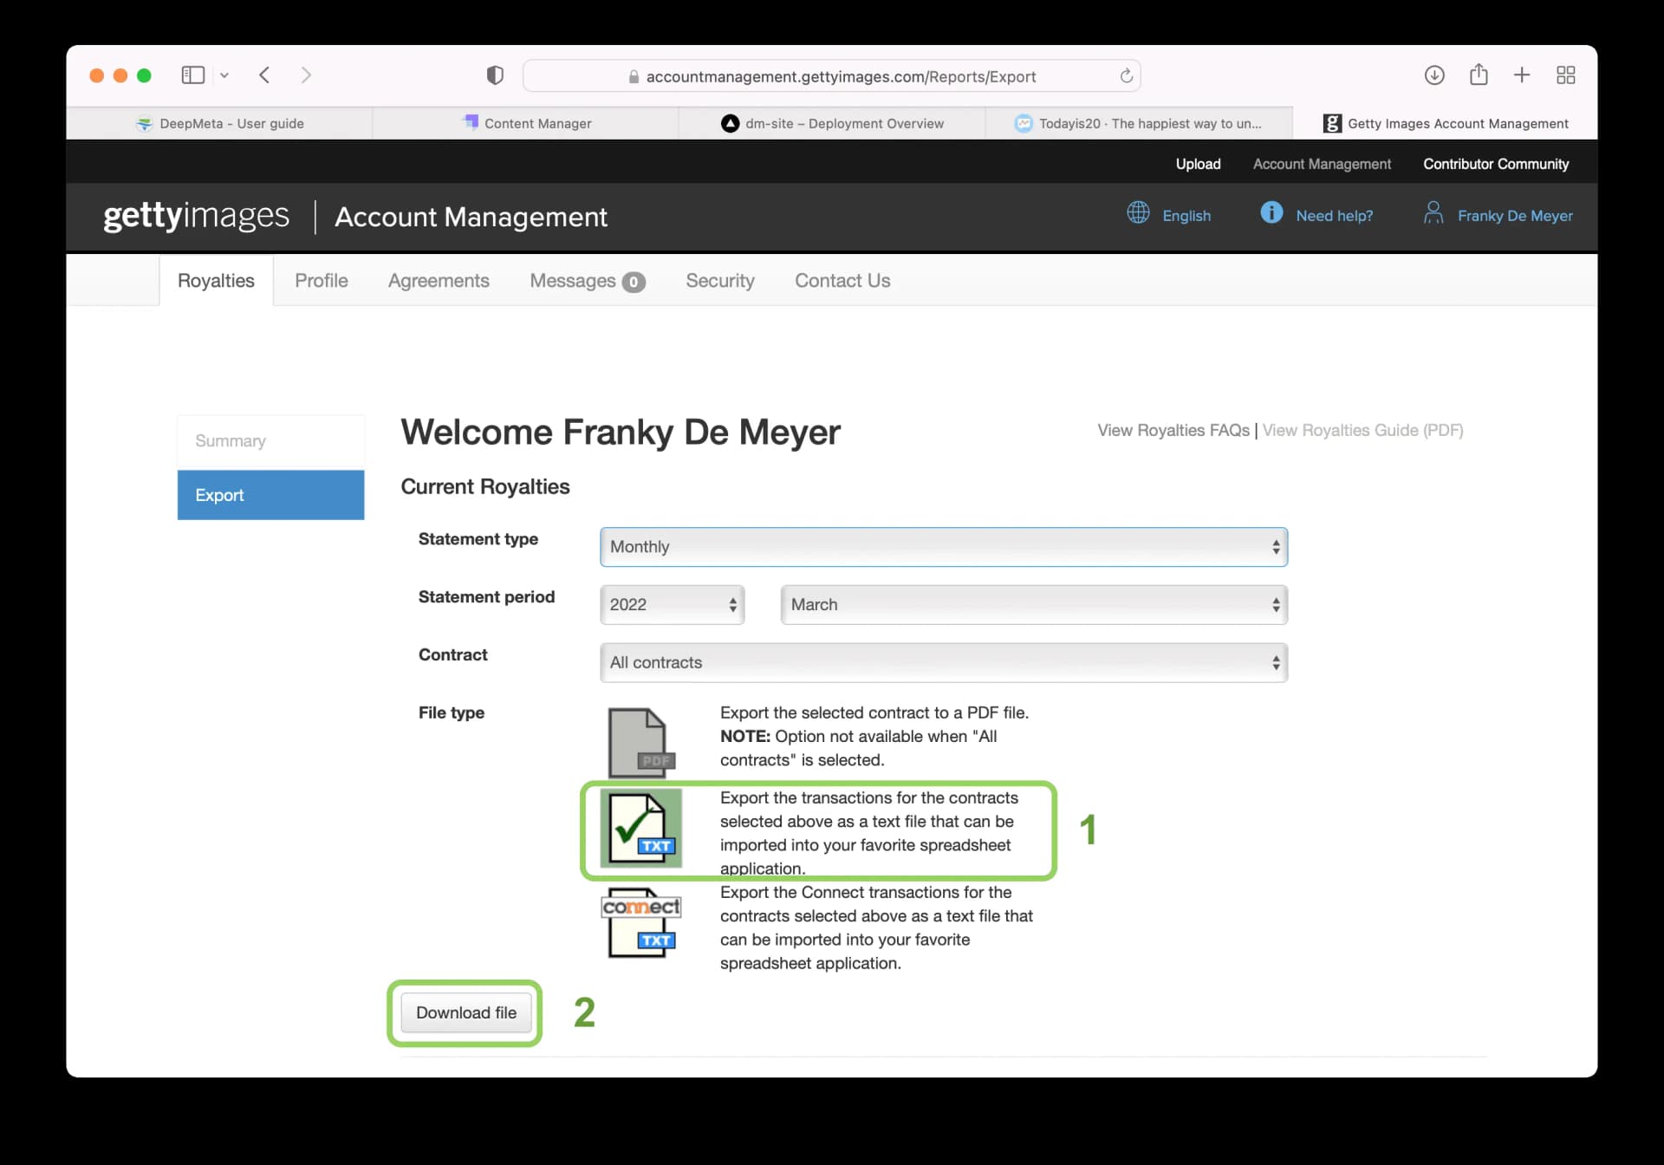Open the sidebar options chevron dropdown
The width and height of the screenshot is (1664, 1165).
[x=224, y=75]
